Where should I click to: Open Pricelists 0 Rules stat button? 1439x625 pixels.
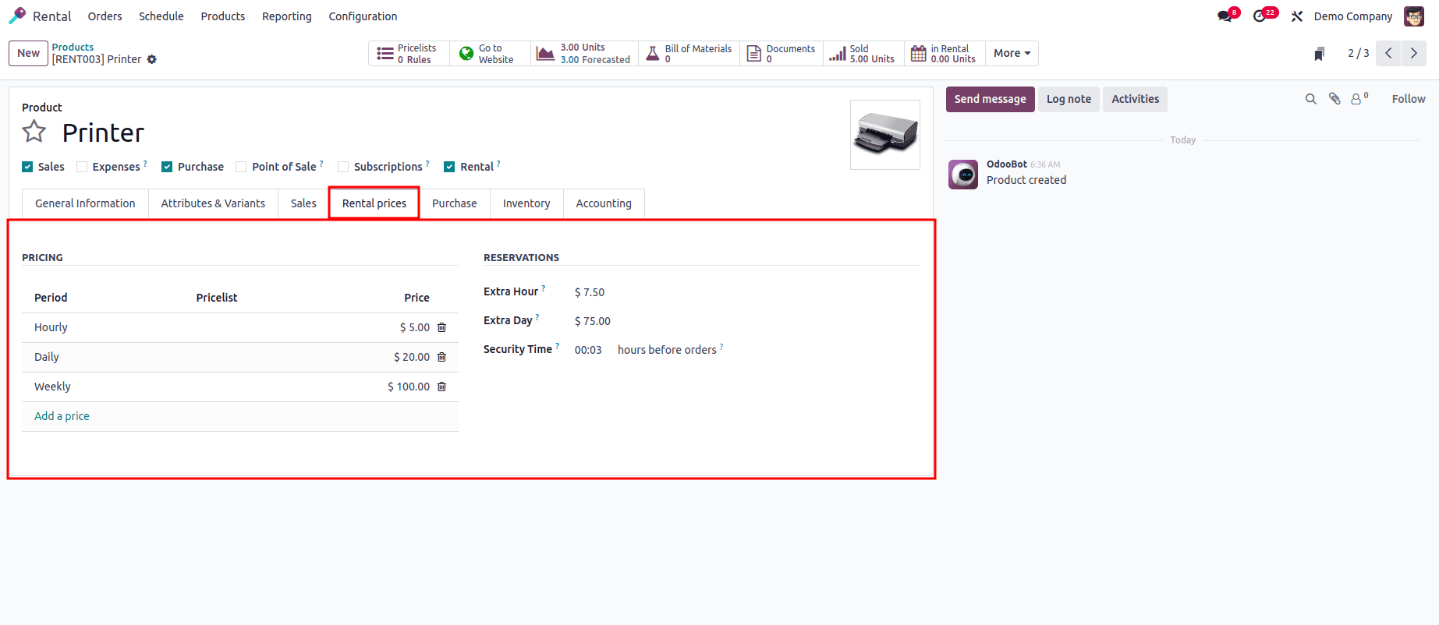409,54
